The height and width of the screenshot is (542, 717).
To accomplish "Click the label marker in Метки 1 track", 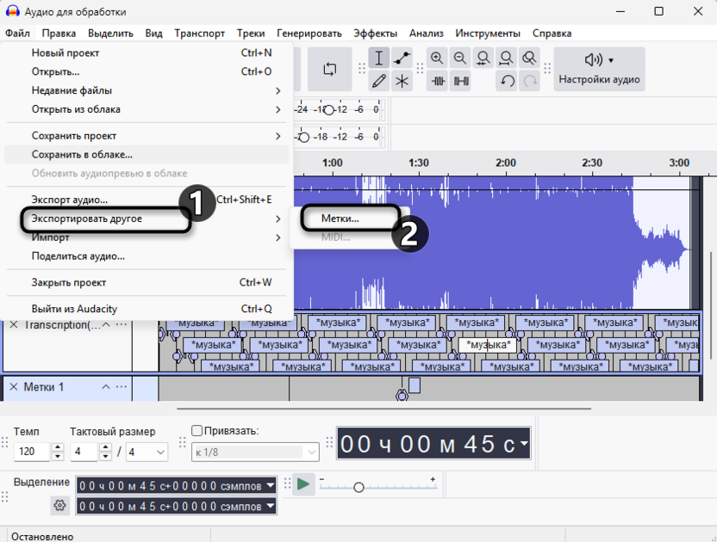I will tap(402, 396).
